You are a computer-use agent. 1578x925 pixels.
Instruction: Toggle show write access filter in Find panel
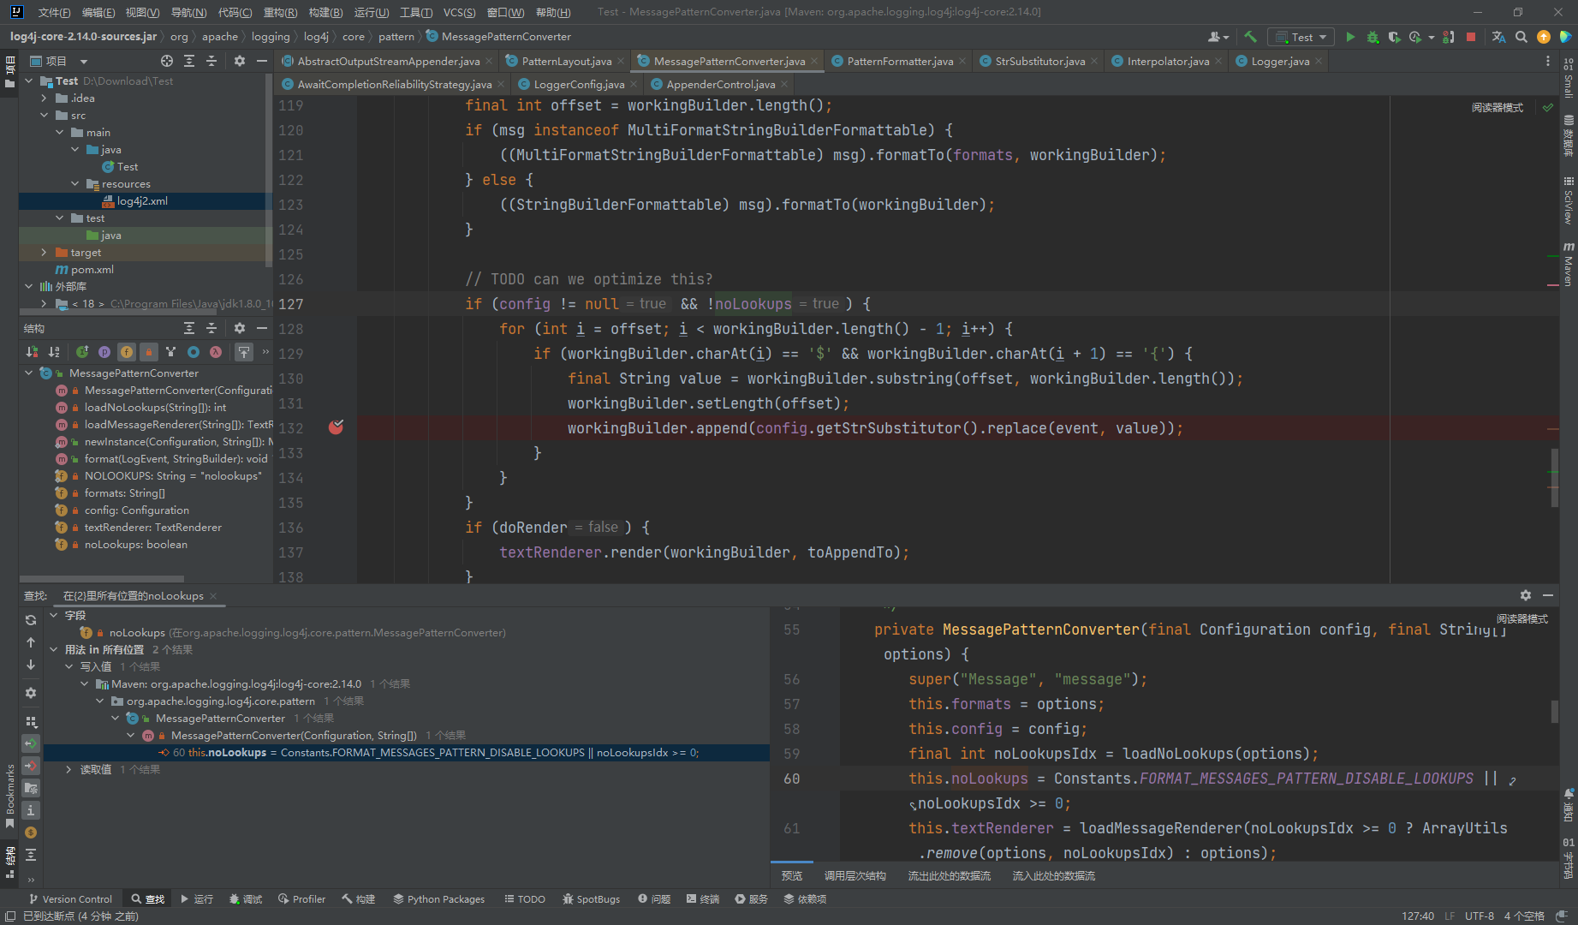[31, 766]
